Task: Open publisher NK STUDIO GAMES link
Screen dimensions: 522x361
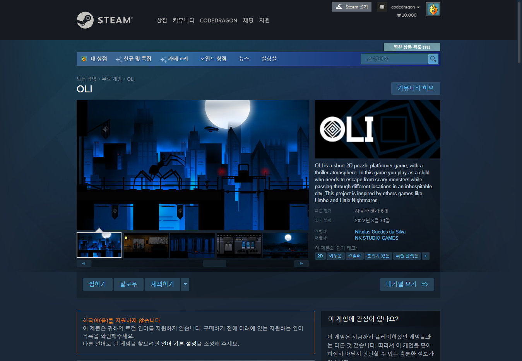Action: point(377,238)
